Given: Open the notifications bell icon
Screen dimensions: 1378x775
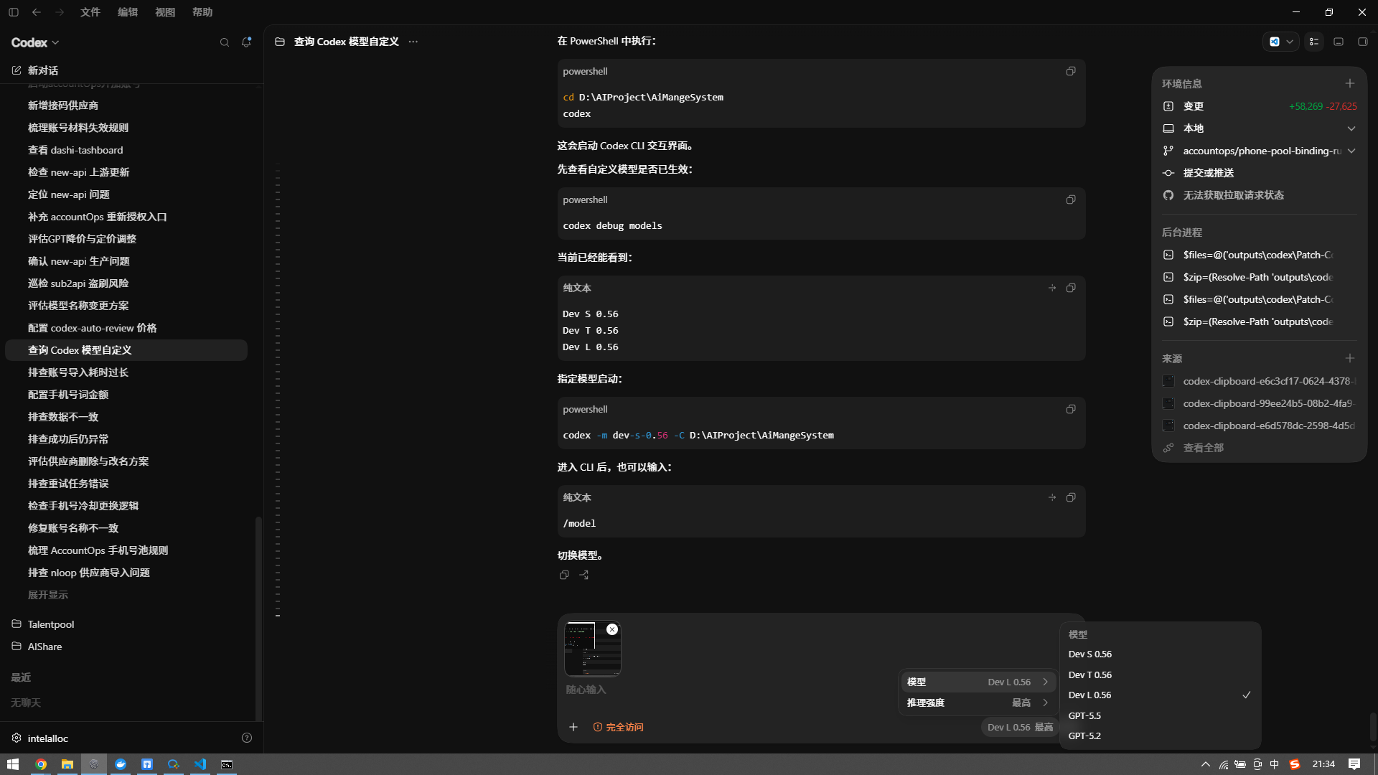Looking at the screenshot, I should click(x=246, y=42).
